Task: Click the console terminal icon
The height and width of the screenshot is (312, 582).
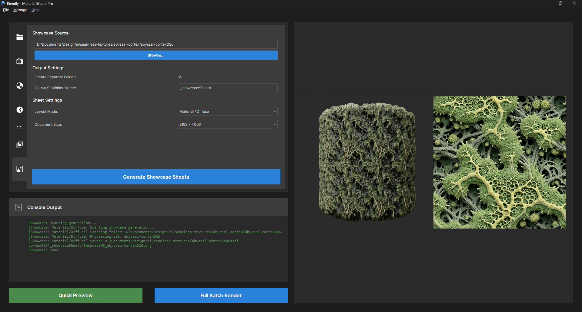Action: [x=19, y=207]
